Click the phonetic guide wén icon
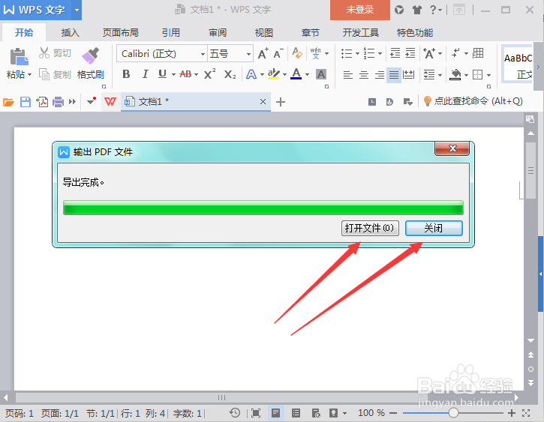Image resolution: width=544 pixels, height=422 pixels. point(315,53)
